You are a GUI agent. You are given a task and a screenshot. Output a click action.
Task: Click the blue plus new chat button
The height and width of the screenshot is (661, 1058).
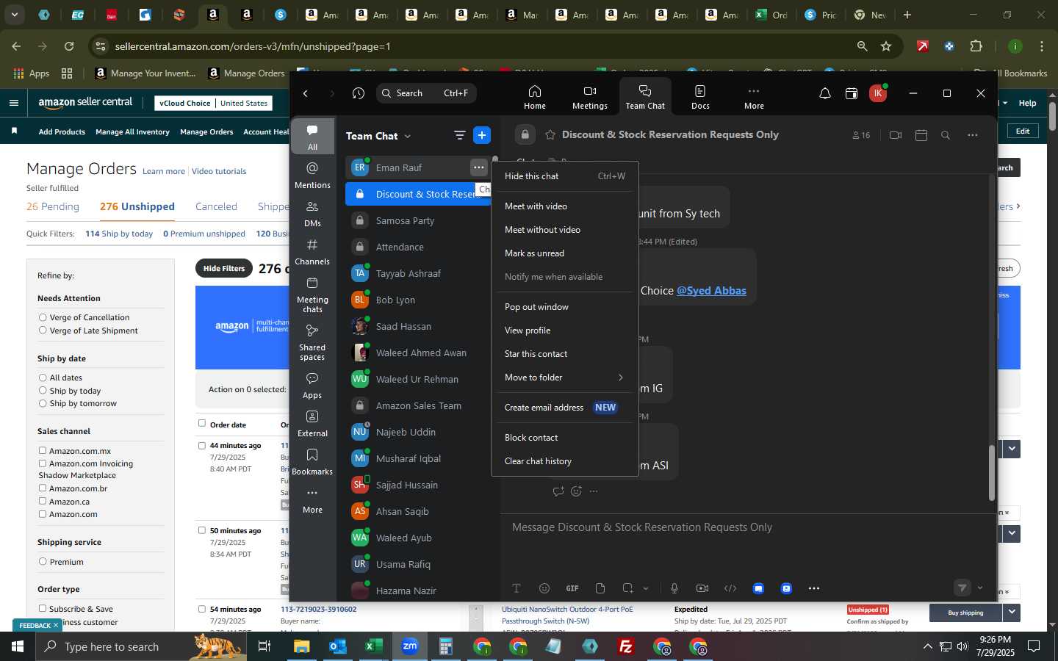click(482, 135)
